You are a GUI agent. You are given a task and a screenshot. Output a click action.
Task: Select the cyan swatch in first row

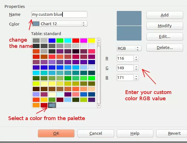pyautogui.click(x=68, y=40)
